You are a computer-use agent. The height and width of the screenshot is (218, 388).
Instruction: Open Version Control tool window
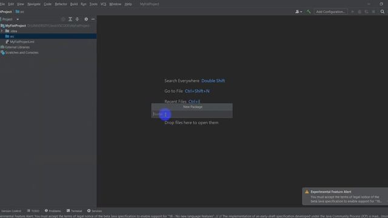click(x=11, y=211)
